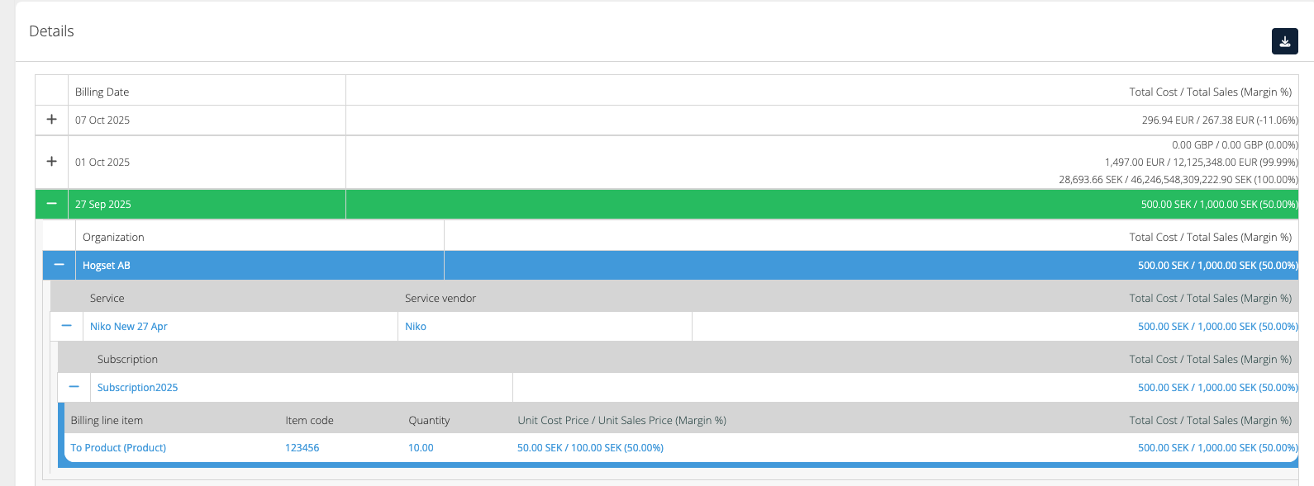Select the Hogset AB organization name
1314x486 pixels.
pos(106,266)
